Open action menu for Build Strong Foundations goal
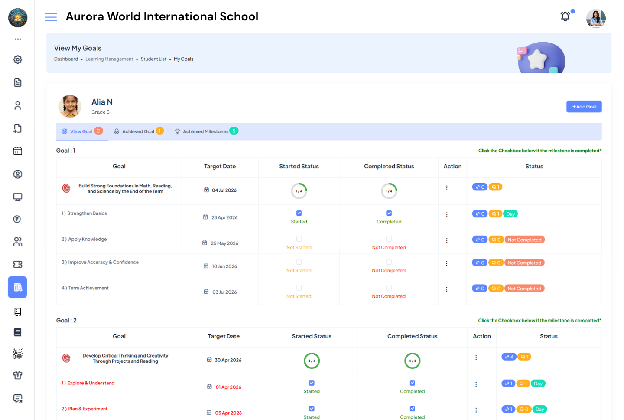 click(447, 188)
